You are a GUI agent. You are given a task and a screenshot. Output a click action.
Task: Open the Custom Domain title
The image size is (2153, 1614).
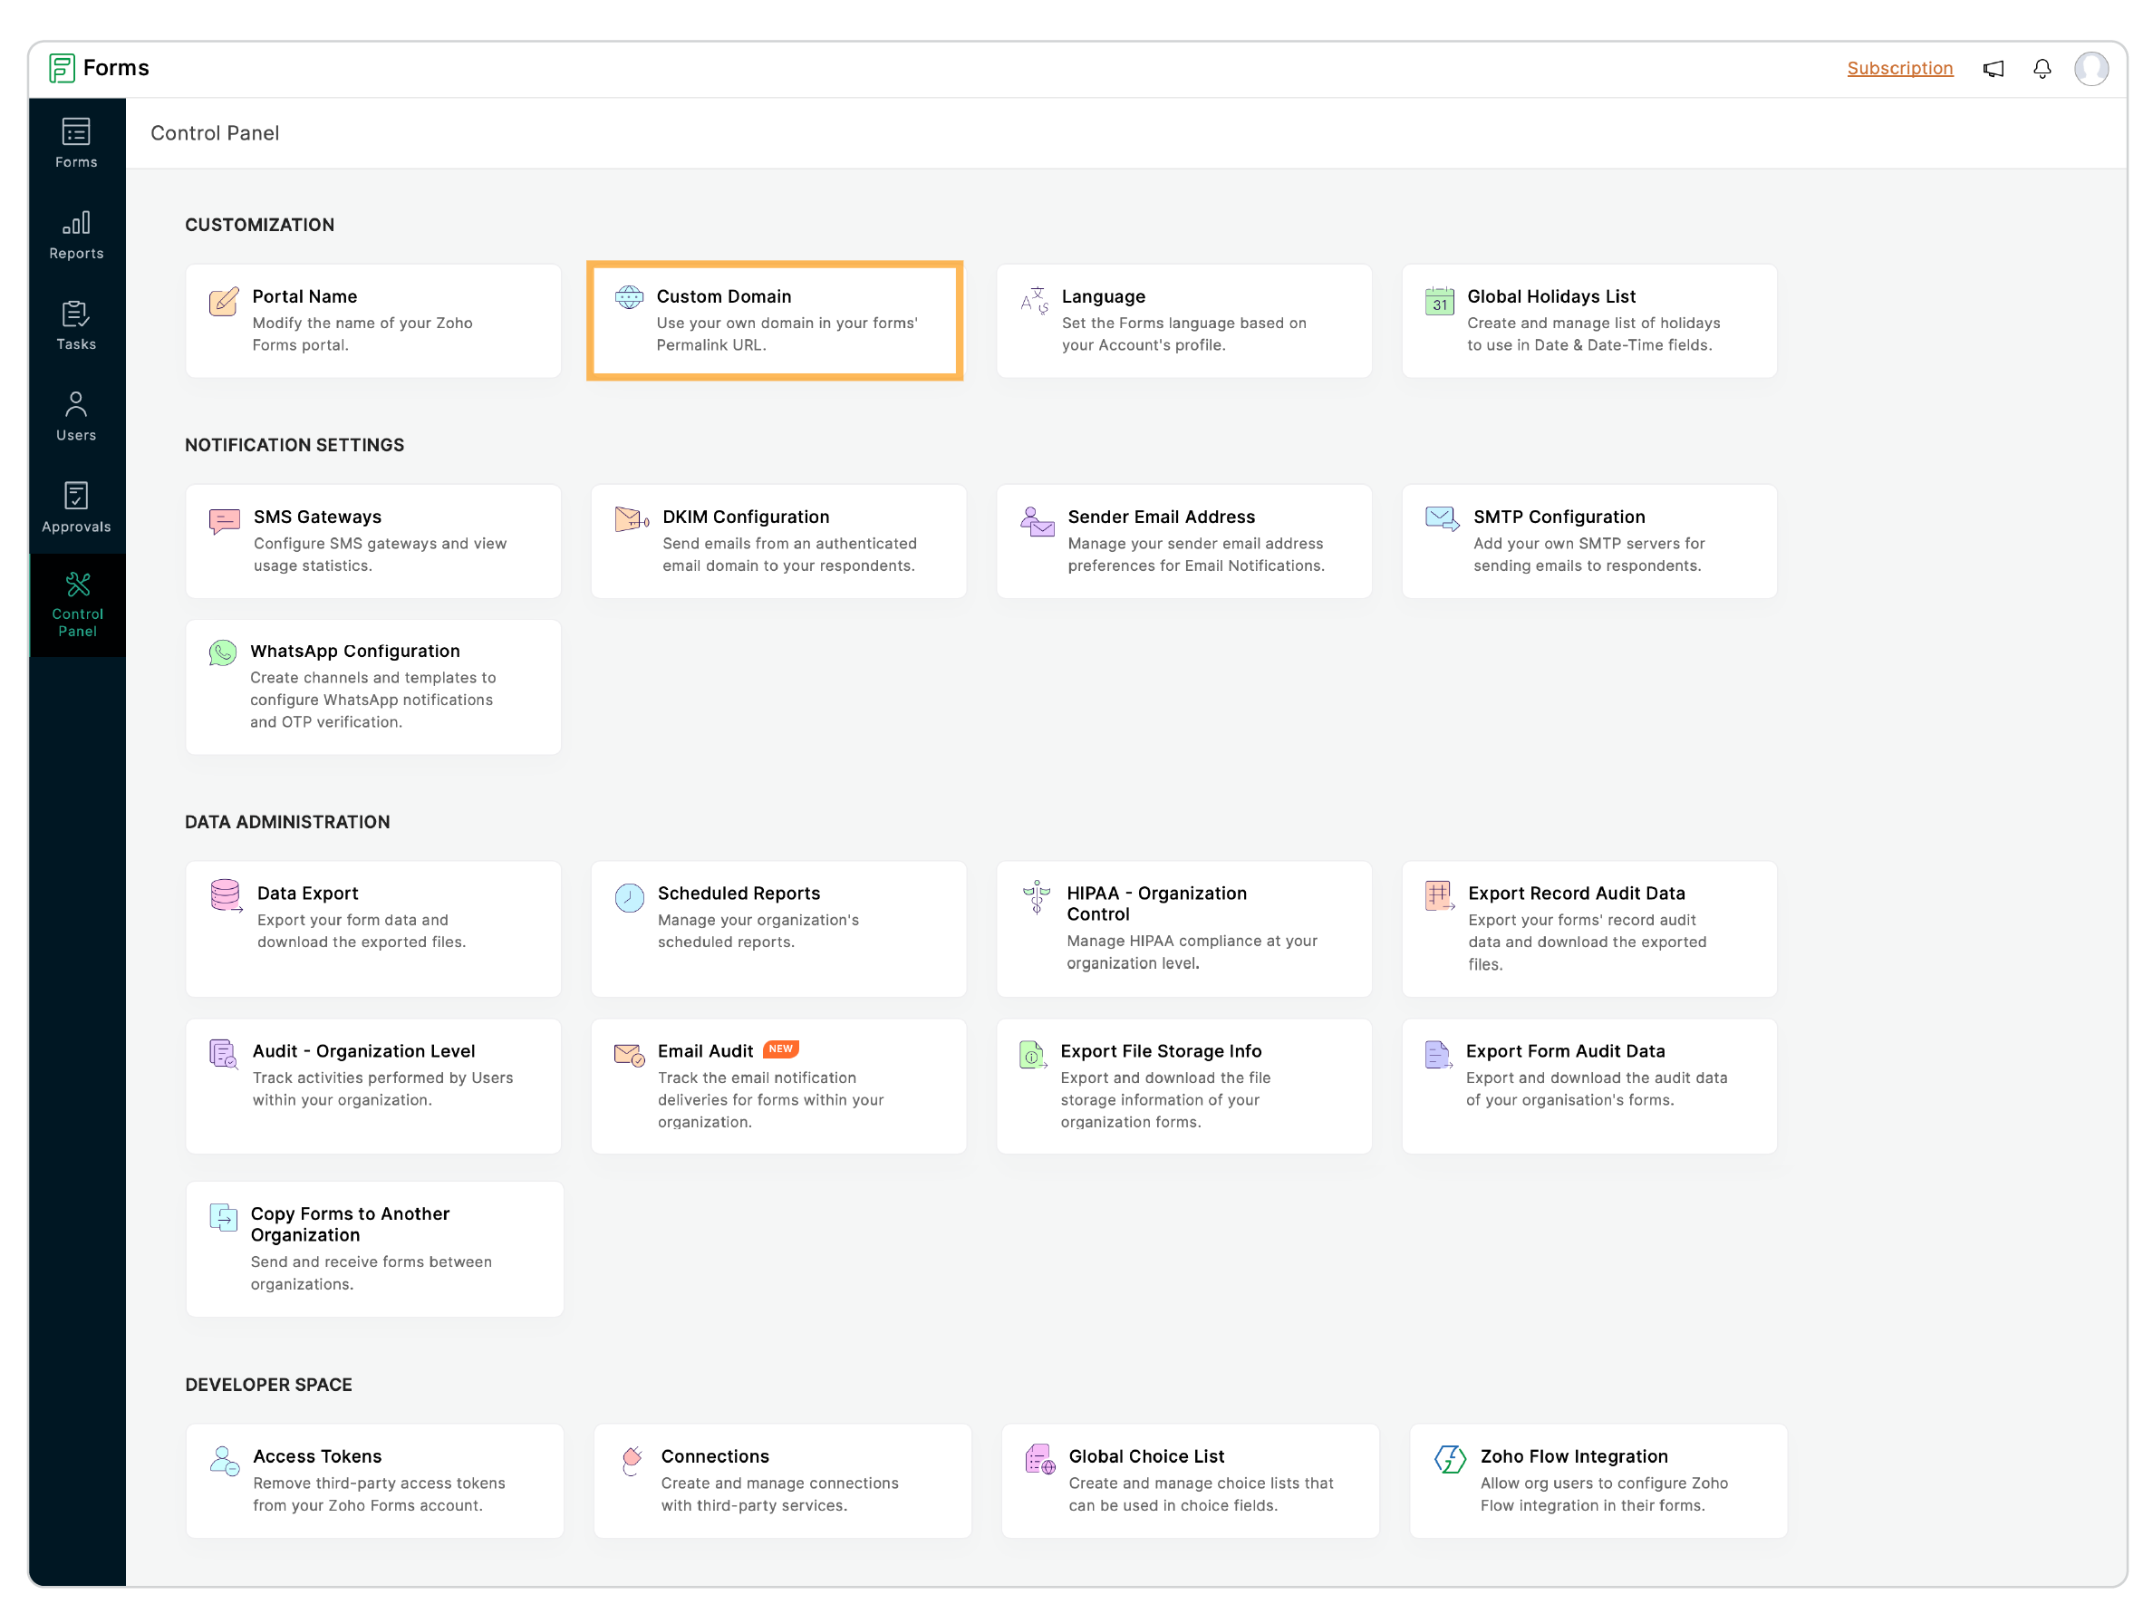click(x=723, y=296)
